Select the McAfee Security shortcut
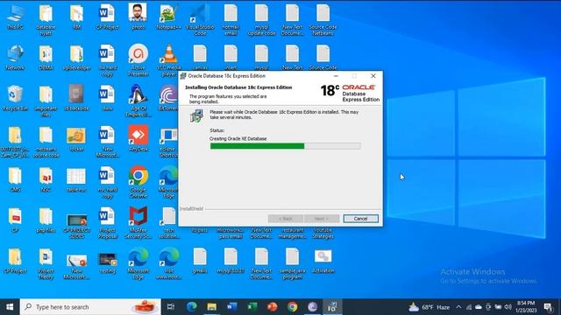The width and height of the screenshot is (561, 315). tap(138, 223)
